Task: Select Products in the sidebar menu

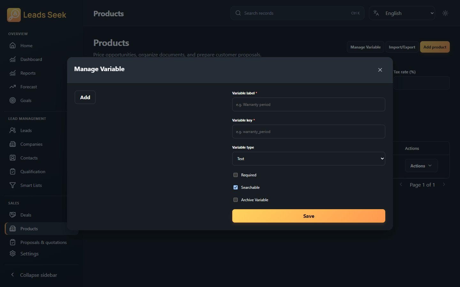Action: (42, 229)
